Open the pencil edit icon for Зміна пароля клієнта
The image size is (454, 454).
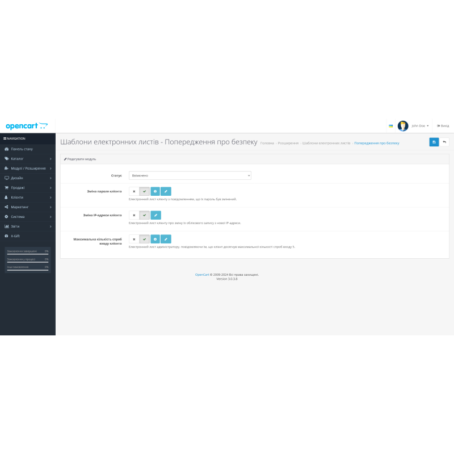point(166,191)
